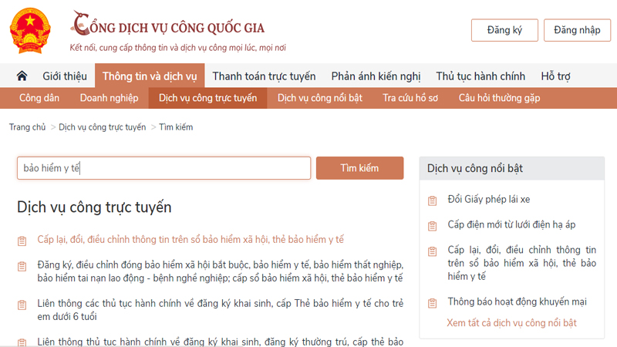Open the Giới thiệu menu
This screenshot has width=617, height=347.
[x=65, y=76]
